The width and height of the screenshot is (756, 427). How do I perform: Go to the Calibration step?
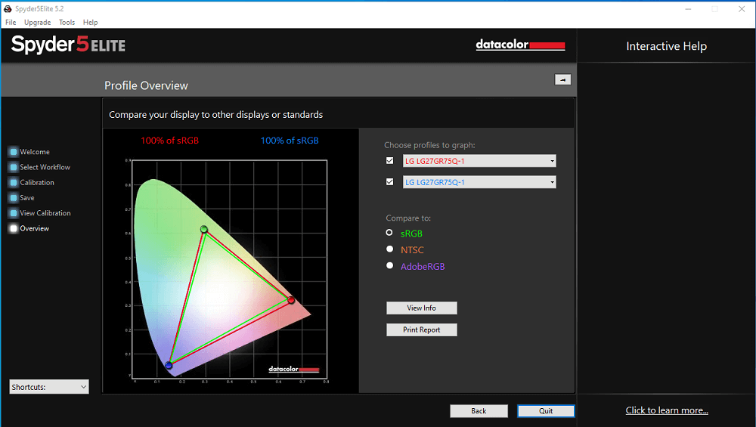pyautogui.click(x=37, y=183)
